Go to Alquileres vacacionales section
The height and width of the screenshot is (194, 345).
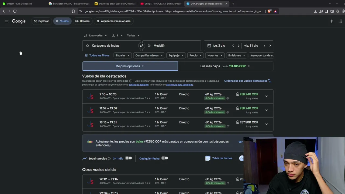click(x=113, y=21)
